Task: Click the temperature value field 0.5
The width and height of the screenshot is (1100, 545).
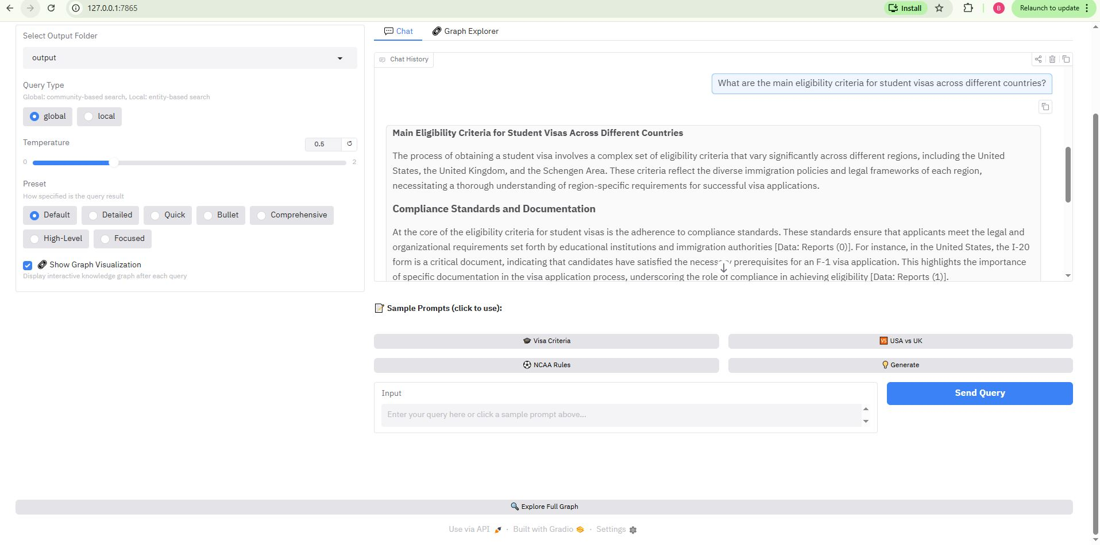Action: point(323,144)
